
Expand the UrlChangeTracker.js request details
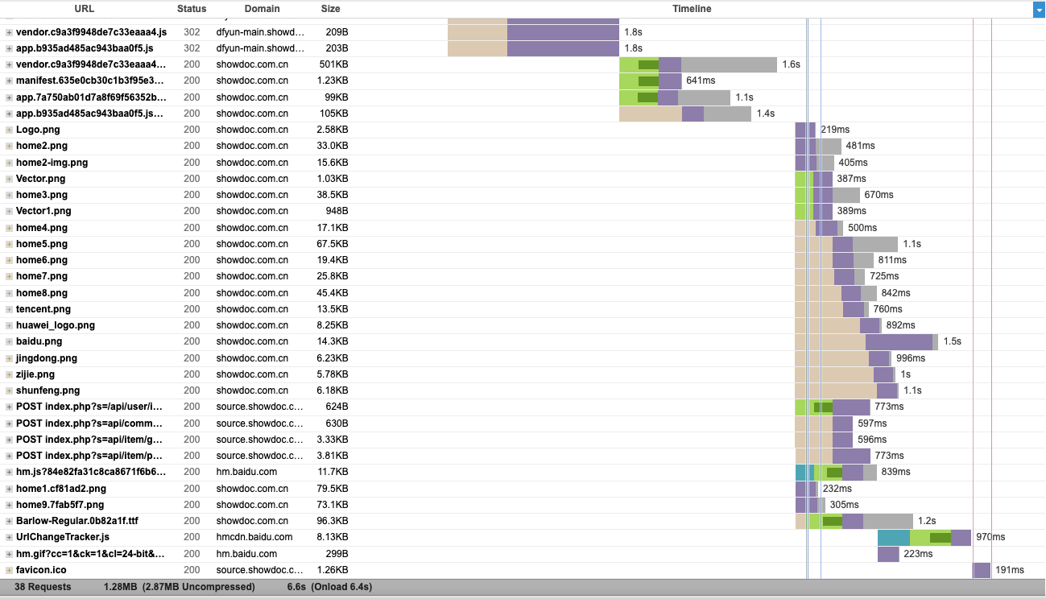pos(7,537)
